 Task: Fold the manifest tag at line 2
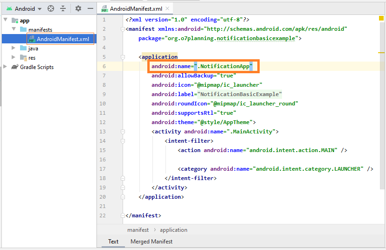[x=123, y=29]
